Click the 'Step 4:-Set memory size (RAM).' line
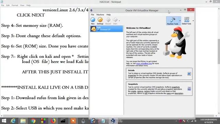 (x=32, y=25)
